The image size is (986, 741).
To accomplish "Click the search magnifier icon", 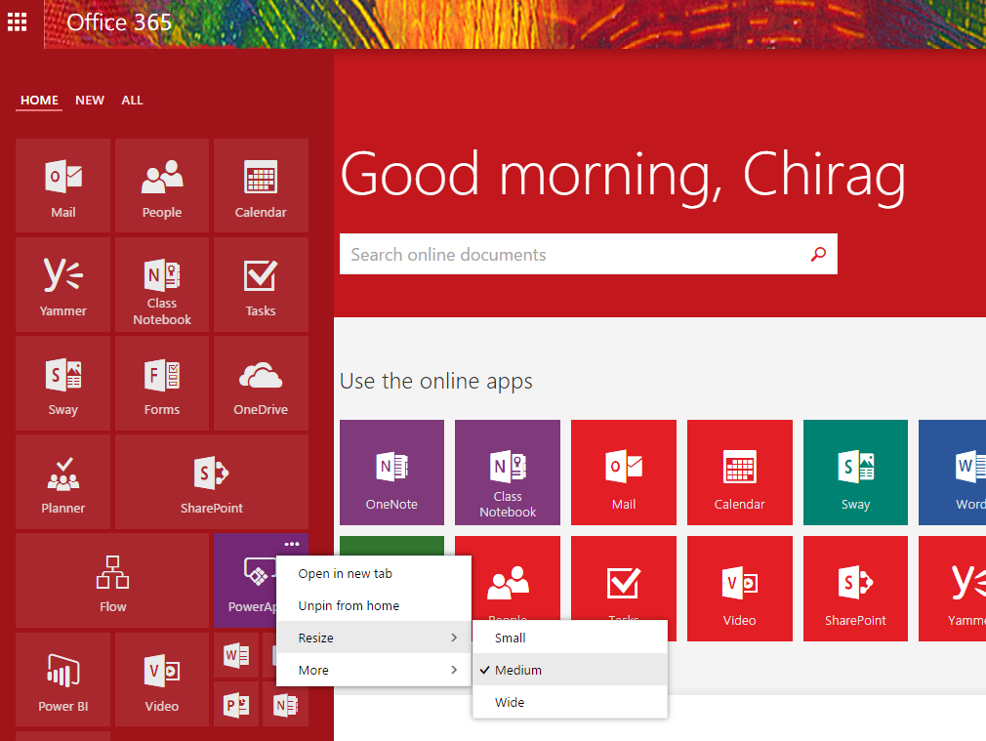I will (818, 255).
